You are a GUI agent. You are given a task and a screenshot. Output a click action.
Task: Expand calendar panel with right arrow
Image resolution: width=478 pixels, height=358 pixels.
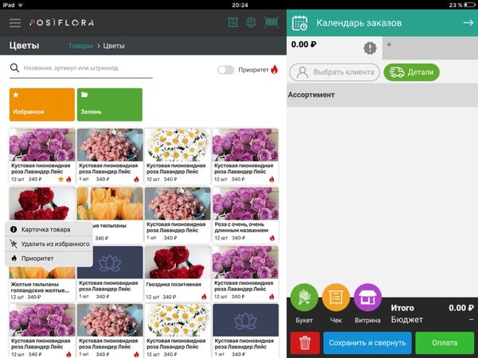468,23
